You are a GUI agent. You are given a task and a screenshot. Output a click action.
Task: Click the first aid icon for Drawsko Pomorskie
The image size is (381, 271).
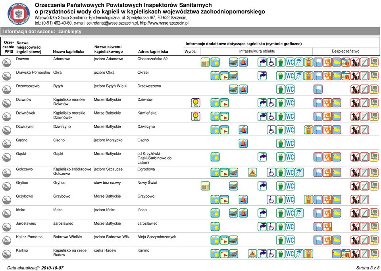pyautogui.click(x=346, y=76)
